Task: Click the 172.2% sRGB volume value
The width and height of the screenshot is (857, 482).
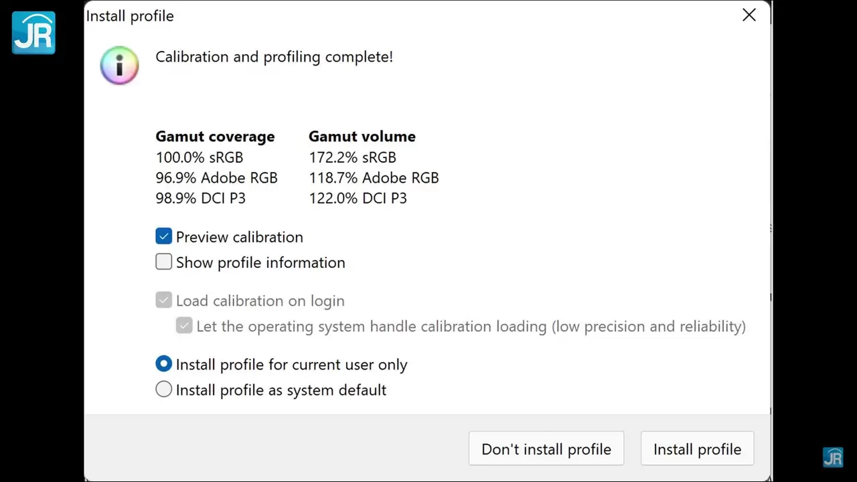Action: click(352, 157)
